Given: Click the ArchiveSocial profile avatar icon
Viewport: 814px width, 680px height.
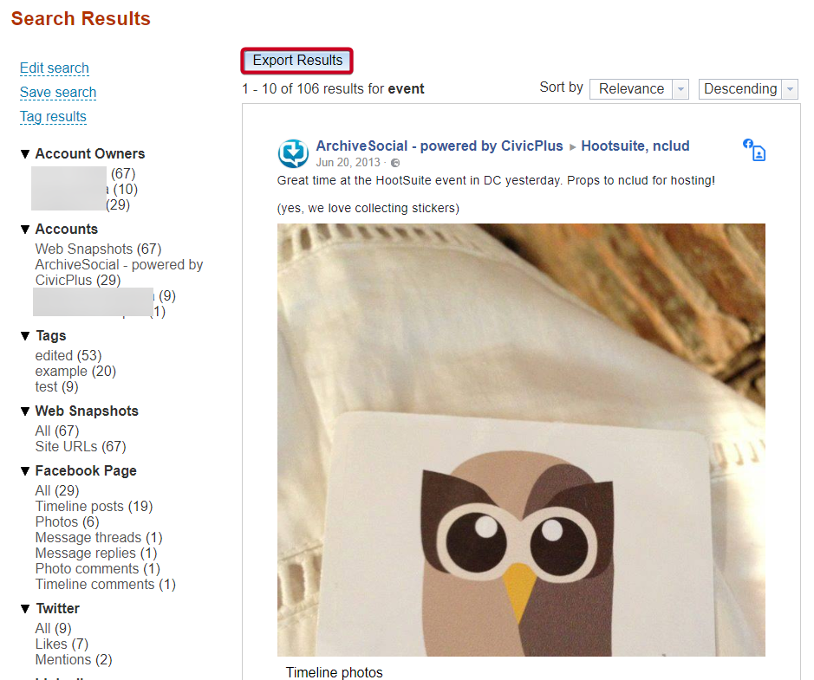Looking at the screenshot, I should (293, 153).
